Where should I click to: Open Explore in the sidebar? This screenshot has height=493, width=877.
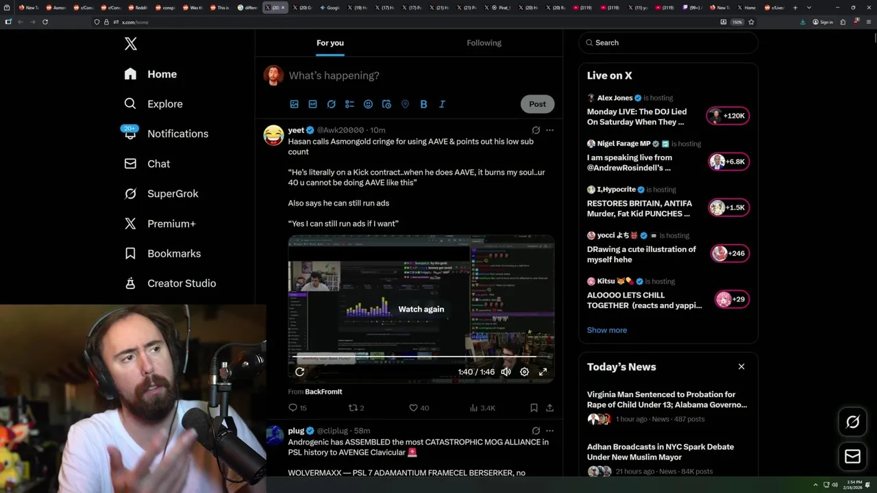click(153, 104)
